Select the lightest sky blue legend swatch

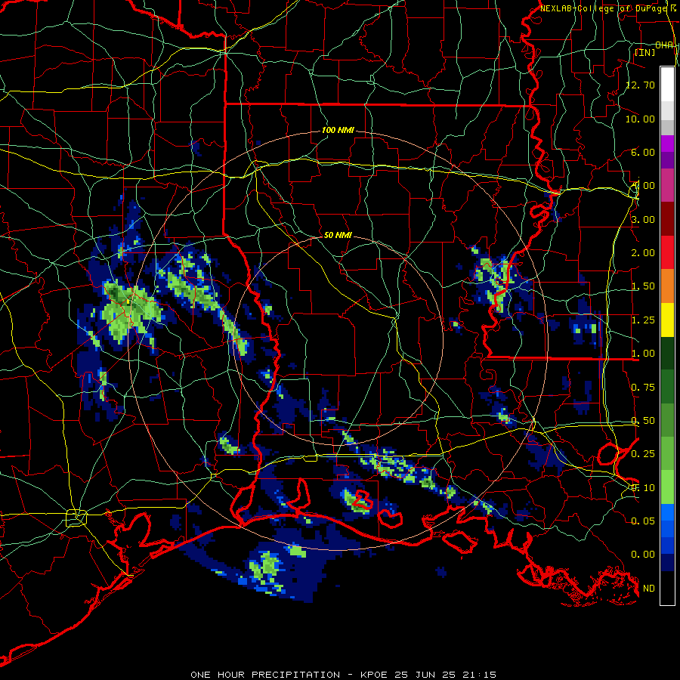[x=667, y=512]
